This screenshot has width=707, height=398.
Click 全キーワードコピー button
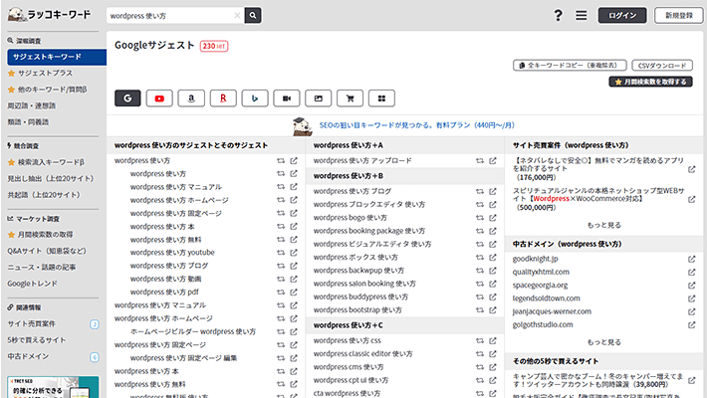click(x=570, y=66)
